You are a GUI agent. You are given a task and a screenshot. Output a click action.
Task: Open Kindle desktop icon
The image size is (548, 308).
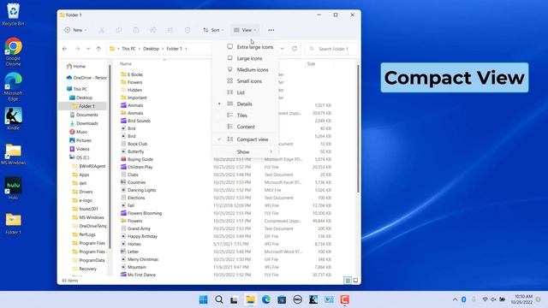tap(13, 119)
